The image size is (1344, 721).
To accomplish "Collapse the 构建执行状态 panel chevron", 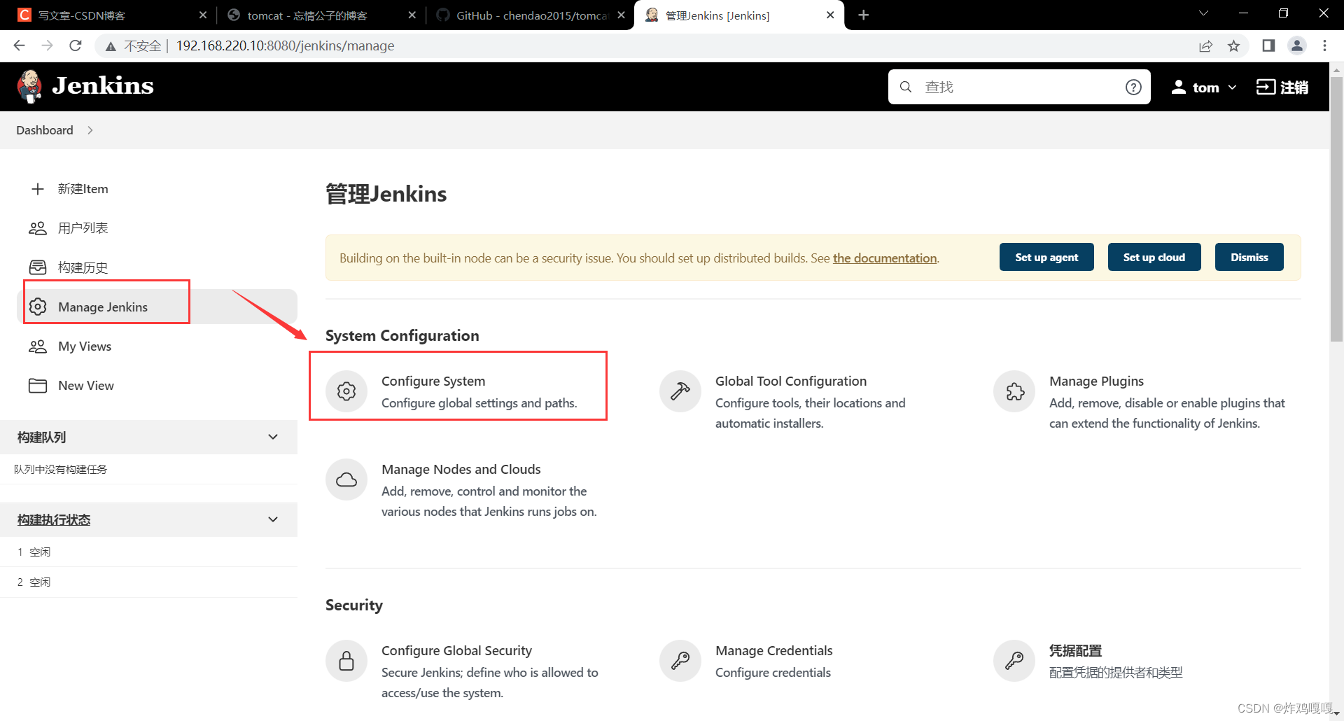I will click(x=273, y=519).
